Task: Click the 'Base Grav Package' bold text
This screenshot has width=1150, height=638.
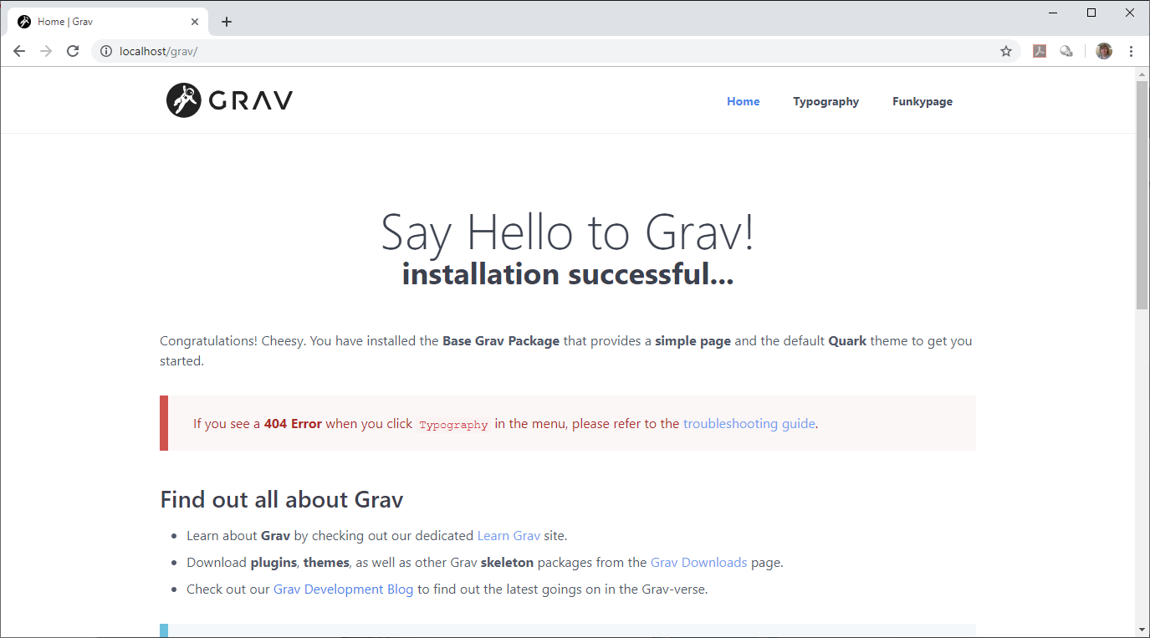Action: (x=501, y=340)
